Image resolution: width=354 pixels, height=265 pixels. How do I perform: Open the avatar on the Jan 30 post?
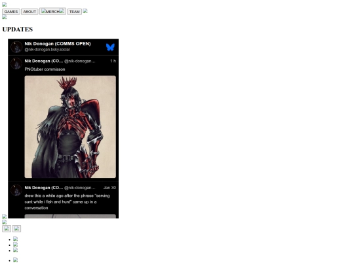coord(16,190)
